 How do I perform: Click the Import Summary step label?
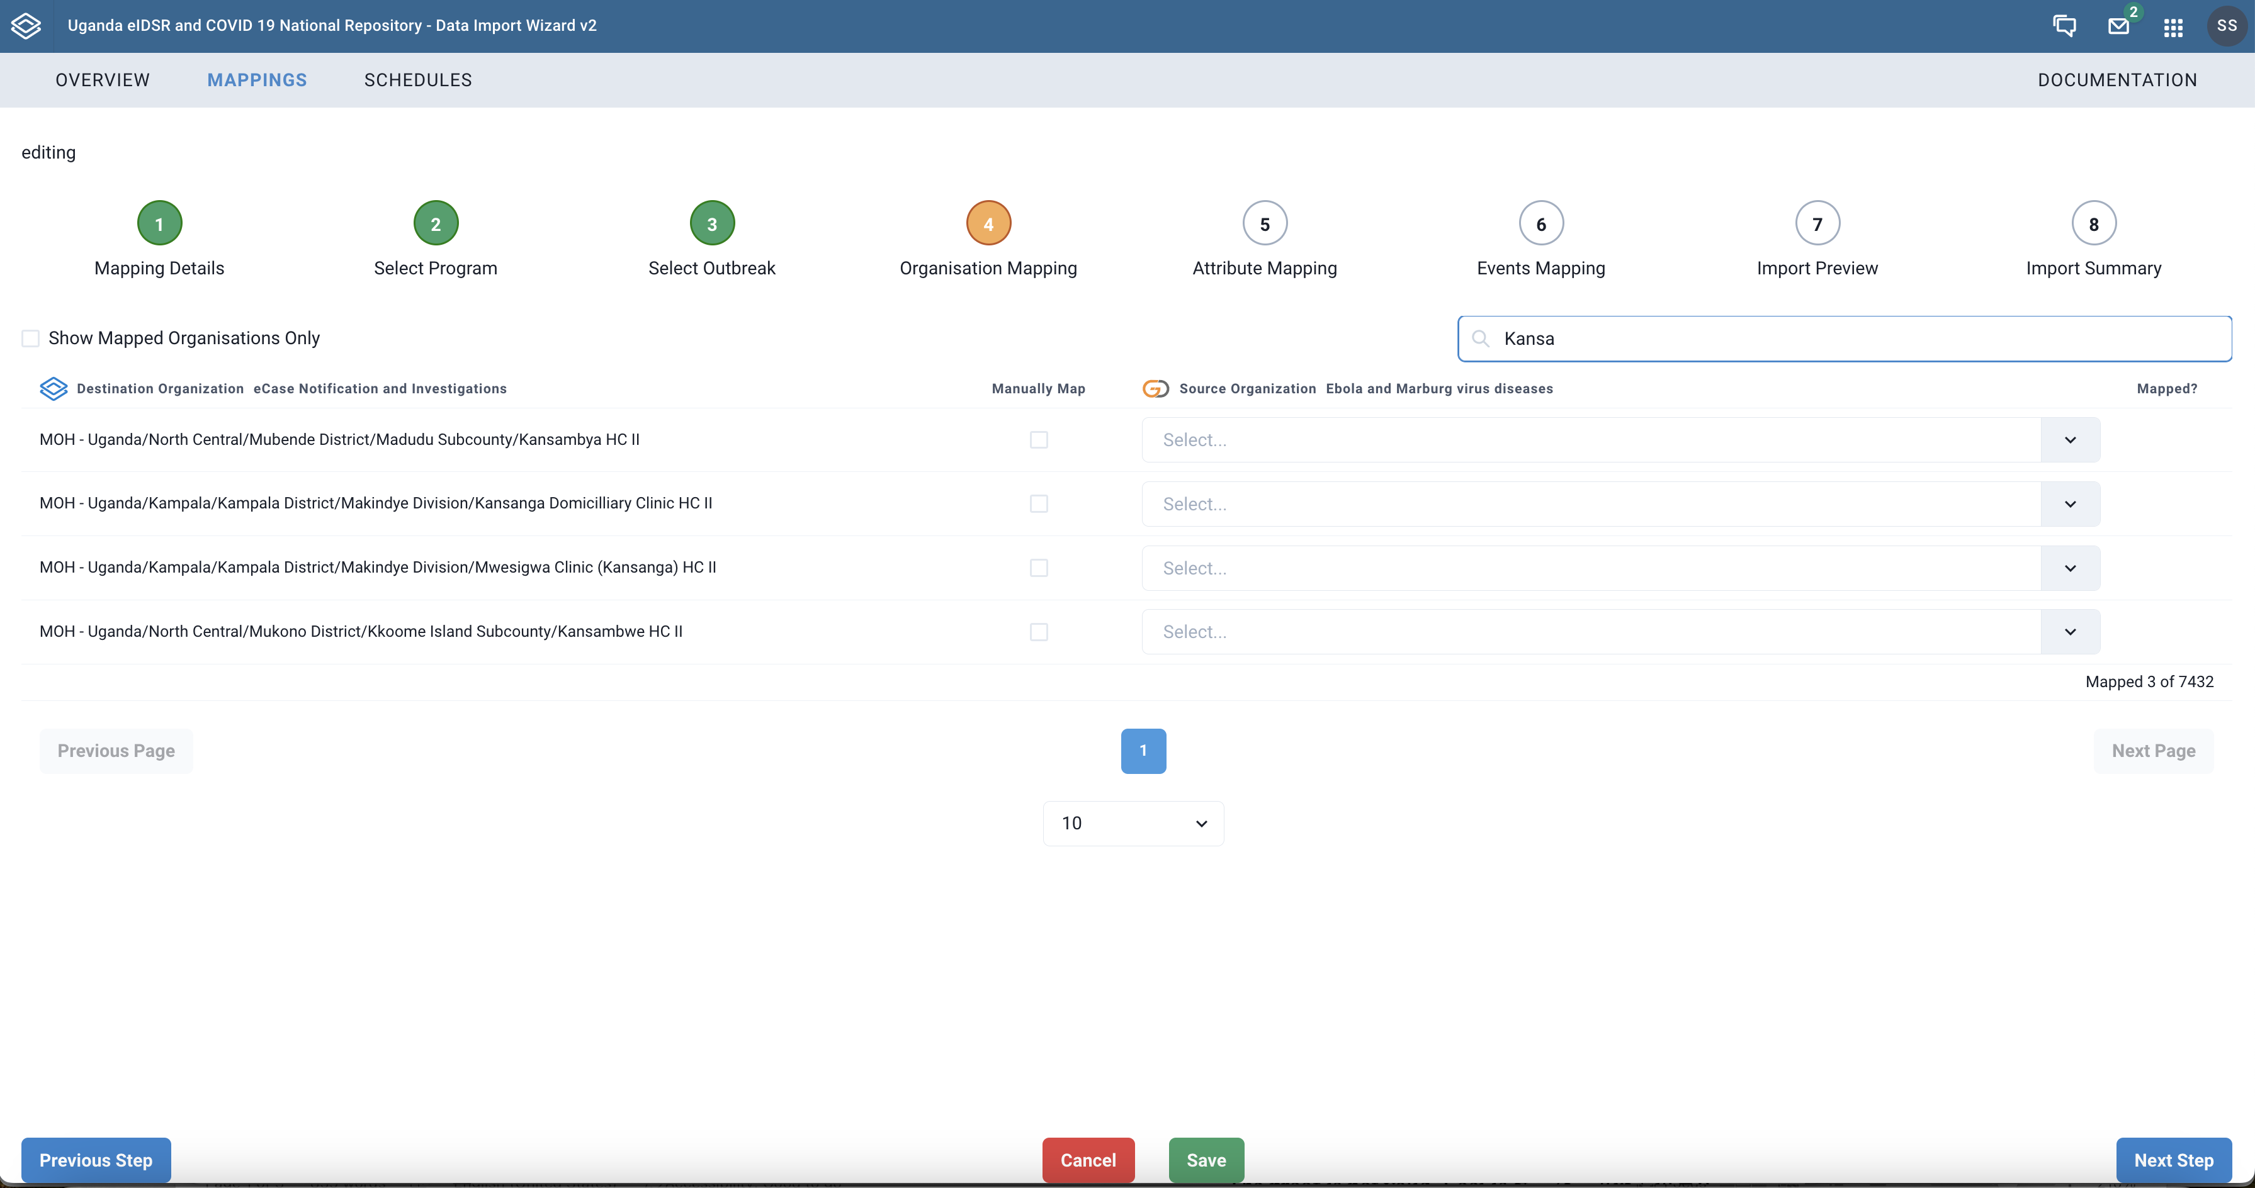click(2094, 267)
